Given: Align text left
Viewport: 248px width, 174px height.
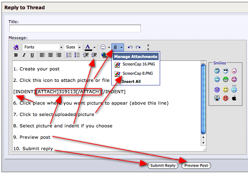Looking at the screenshot, I should [x=42, y=55].
